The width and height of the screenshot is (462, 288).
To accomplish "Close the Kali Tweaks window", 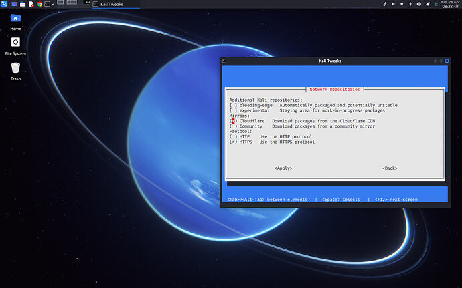I will 447,61.
